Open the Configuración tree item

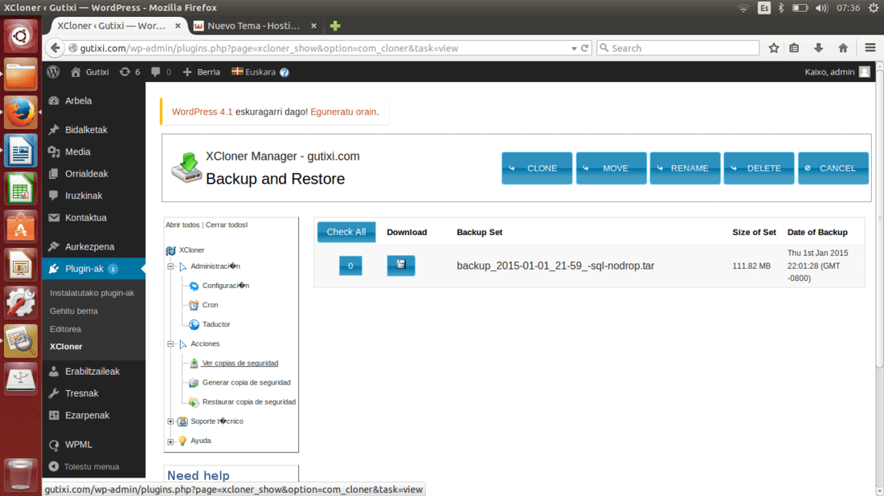tap(226, 286)
